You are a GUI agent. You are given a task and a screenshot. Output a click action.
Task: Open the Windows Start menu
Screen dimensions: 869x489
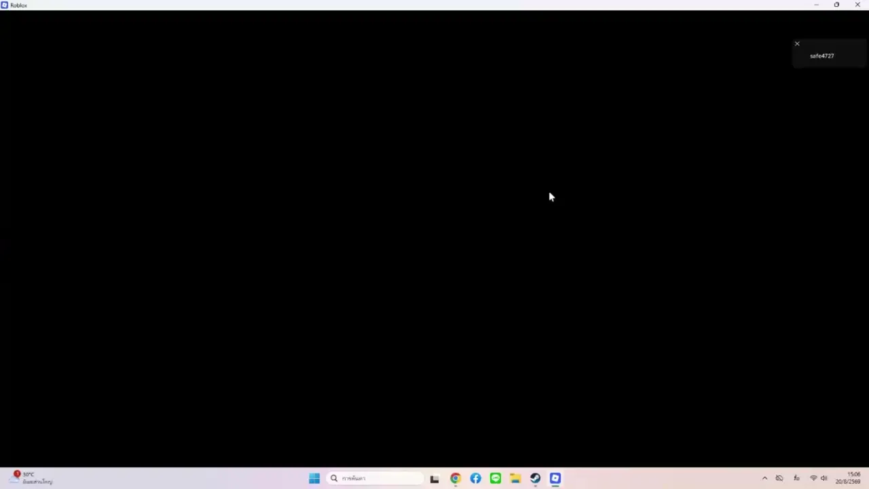point(314,478)
